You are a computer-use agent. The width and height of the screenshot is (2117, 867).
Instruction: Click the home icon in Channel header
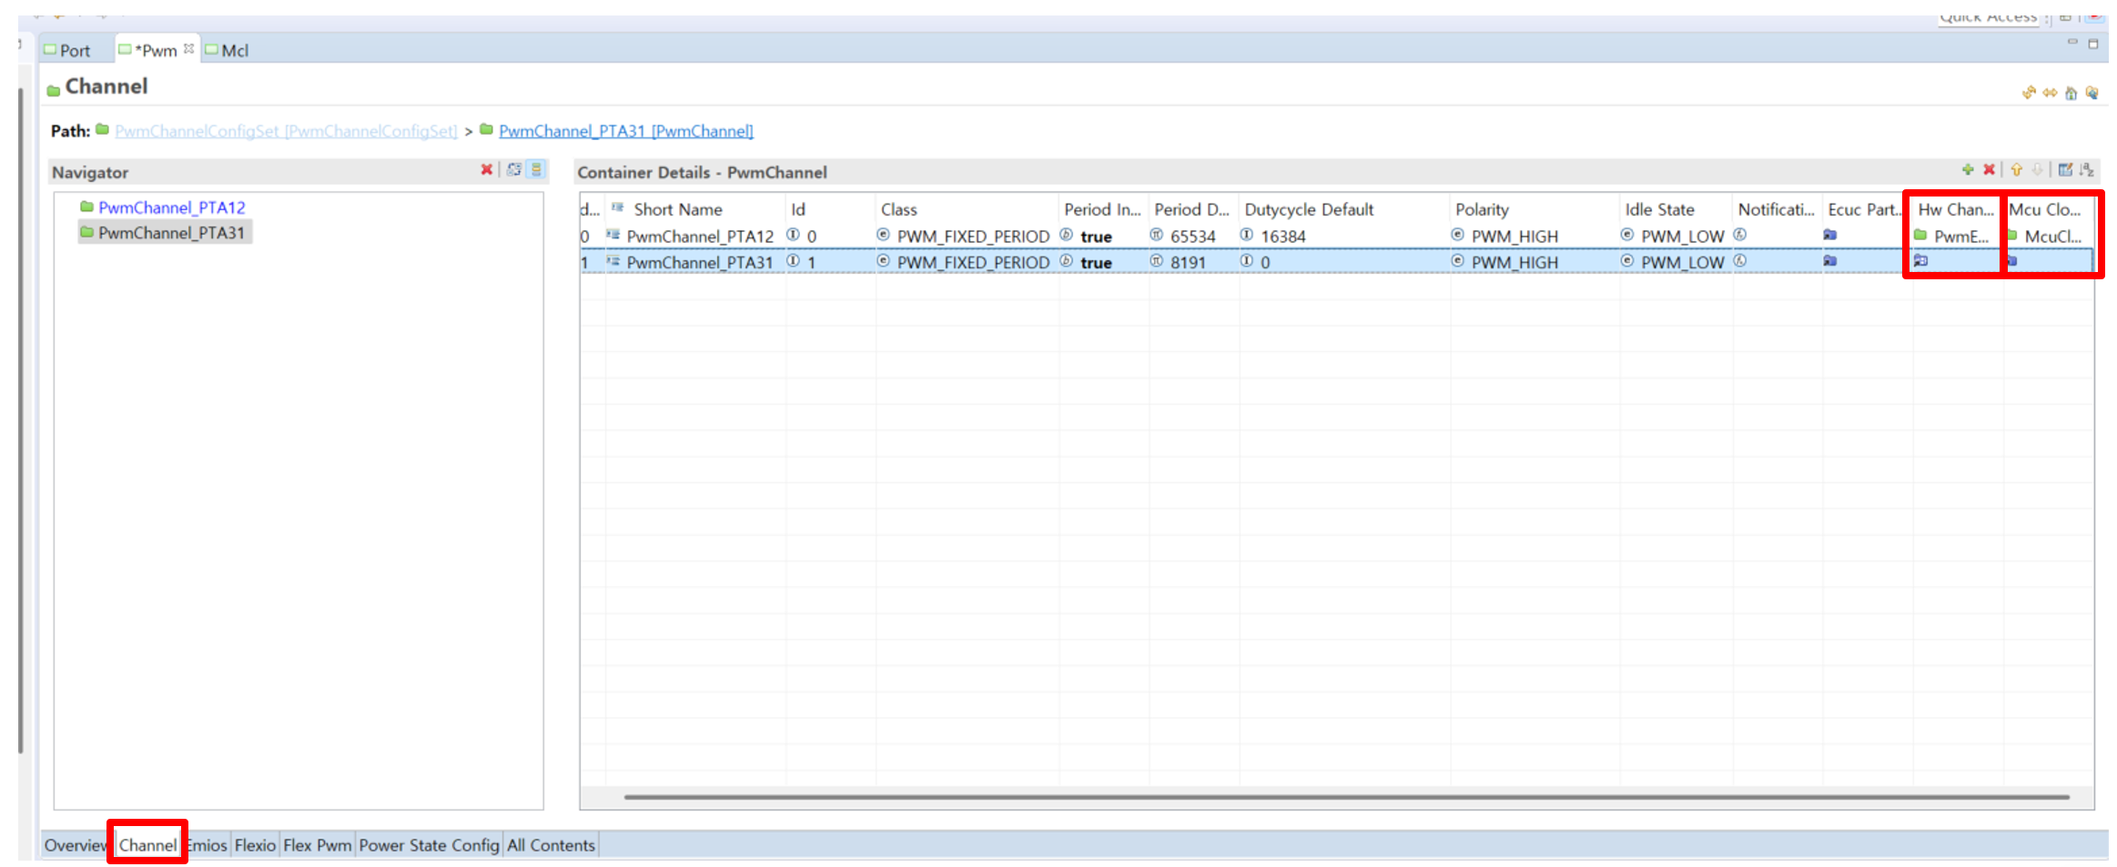click(2071, 94)
